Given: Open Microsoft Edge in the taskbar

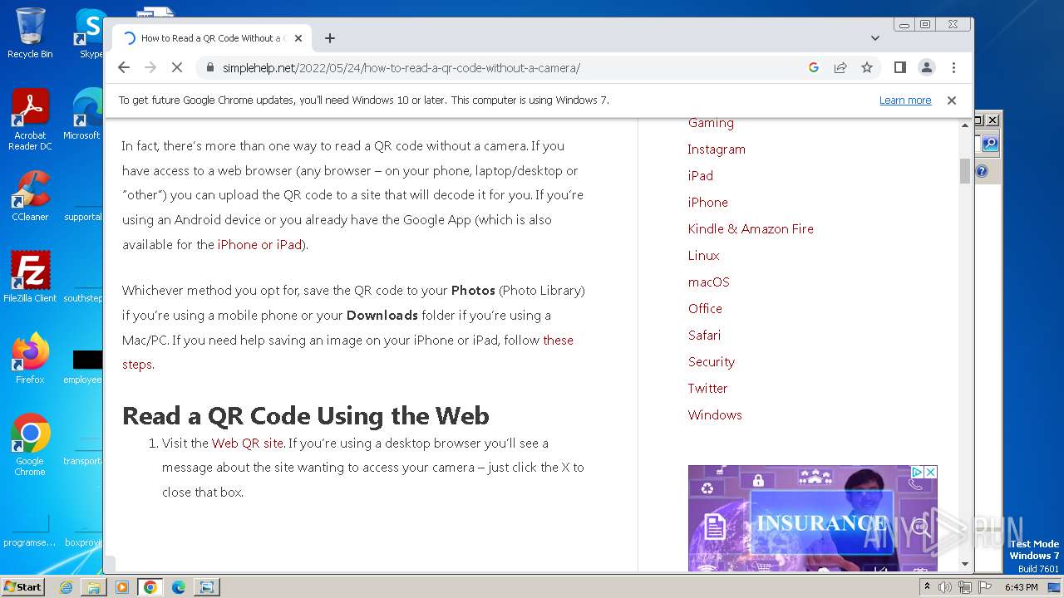Looking at the screenshot, I should coord(179,587).
